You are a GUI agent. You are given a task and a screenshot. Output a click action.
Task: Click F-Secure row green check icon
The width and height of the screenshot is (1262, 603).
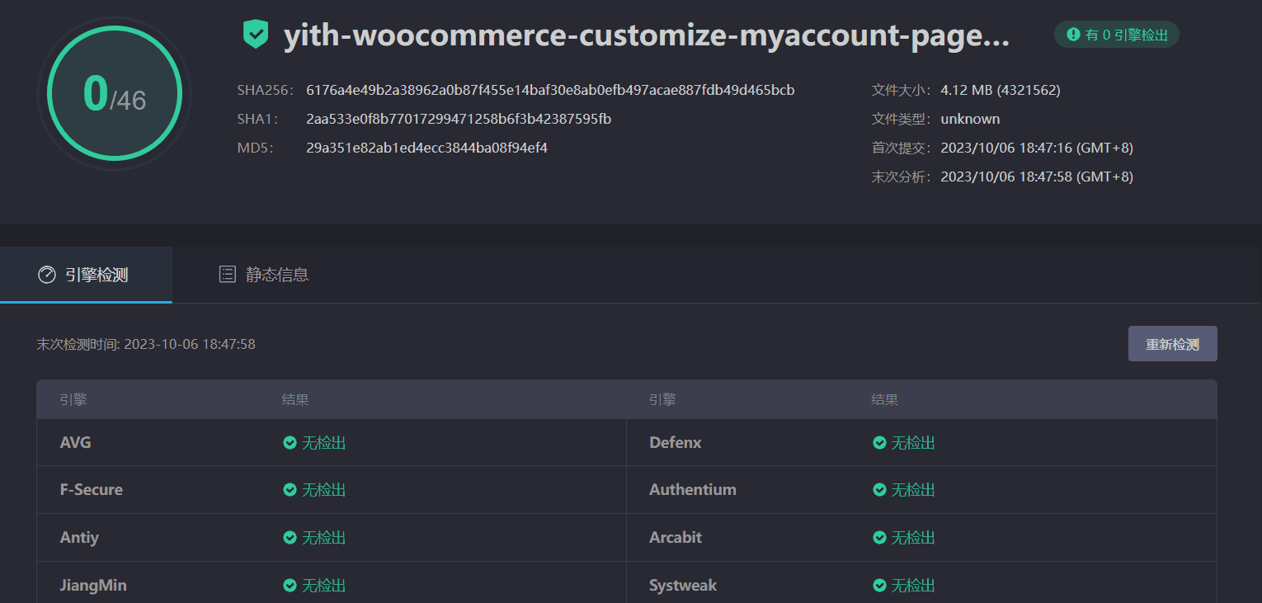[290, 490]
